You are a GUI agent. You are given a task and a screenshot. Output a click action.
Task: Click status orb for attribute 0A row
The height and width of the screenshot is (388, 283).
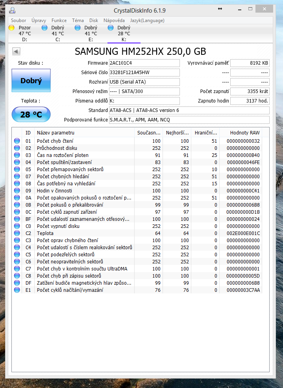17,198
